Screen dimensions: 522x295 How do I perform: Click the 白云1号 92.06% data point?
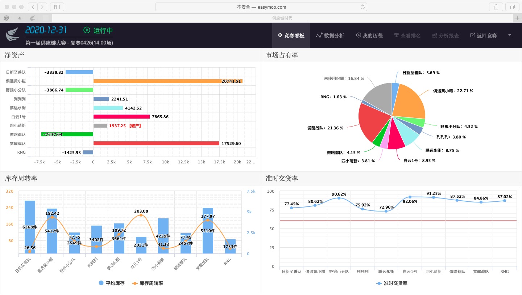pyautogui.click(x=410, y=197)
